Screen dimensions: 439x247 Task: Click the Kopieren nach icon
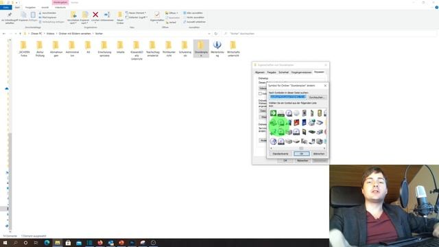point(85,14)
